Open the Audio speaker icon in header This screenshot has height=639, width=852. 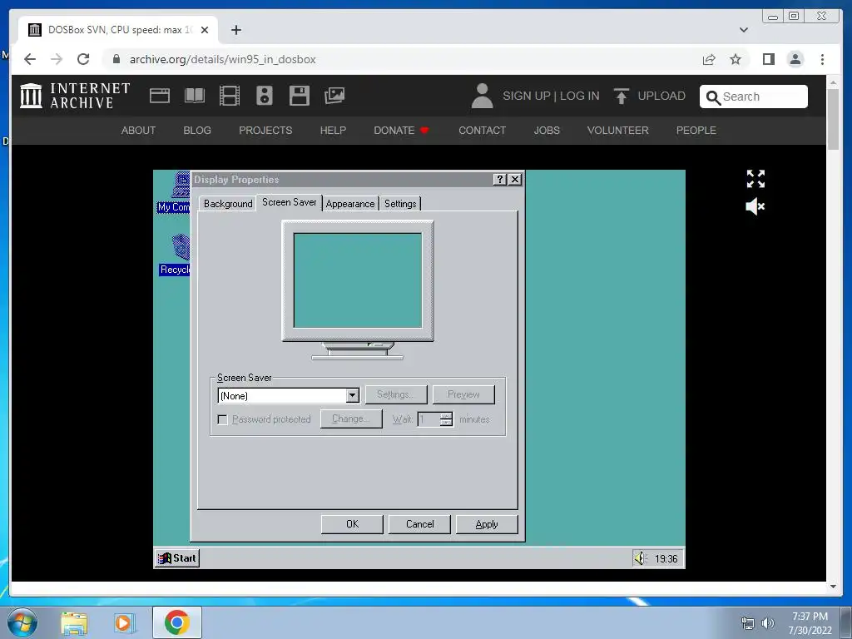click(264, 97)
